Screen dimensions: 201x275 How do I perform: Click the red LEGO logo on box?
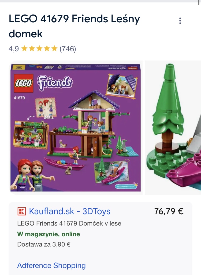point(23,83)
